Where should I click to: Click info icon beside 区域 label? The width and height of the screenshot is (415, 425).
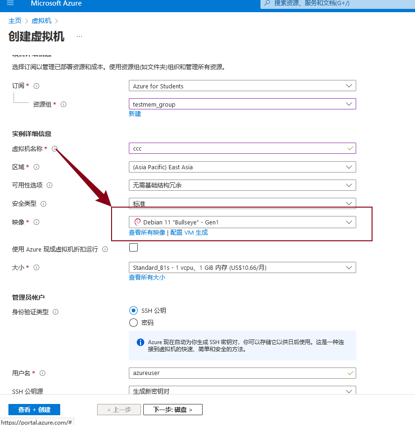coord(36,167)
